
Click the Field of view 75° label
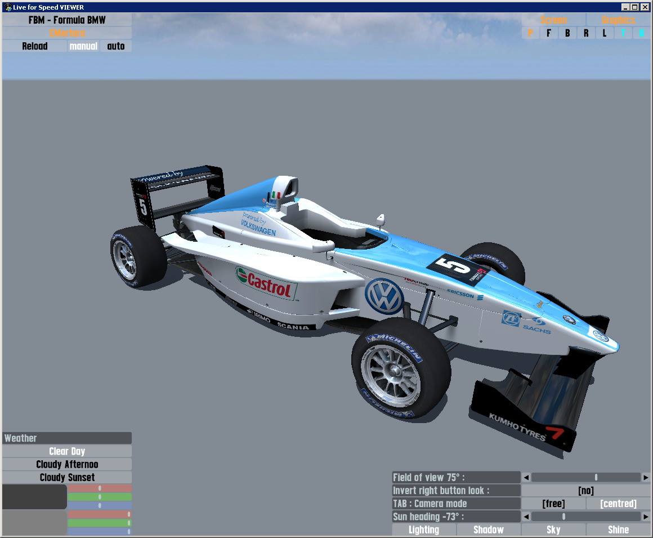(456, 478)
